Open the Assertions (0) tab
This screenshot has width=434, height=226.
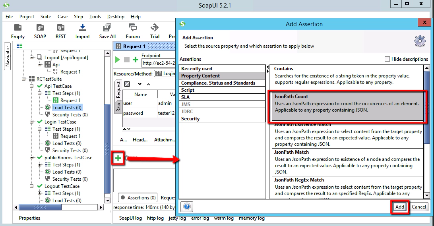click(x=138, y=197)
